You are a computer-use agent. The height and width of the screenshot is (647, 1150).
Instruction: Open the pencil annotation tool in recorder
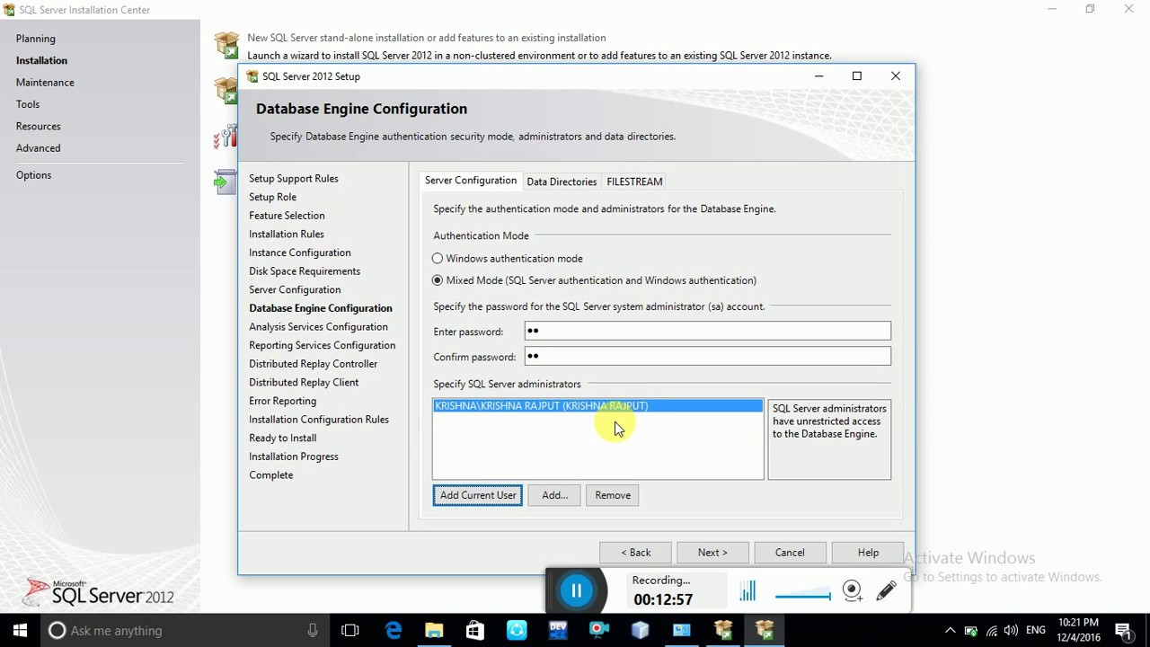click(x=886, y=590)
